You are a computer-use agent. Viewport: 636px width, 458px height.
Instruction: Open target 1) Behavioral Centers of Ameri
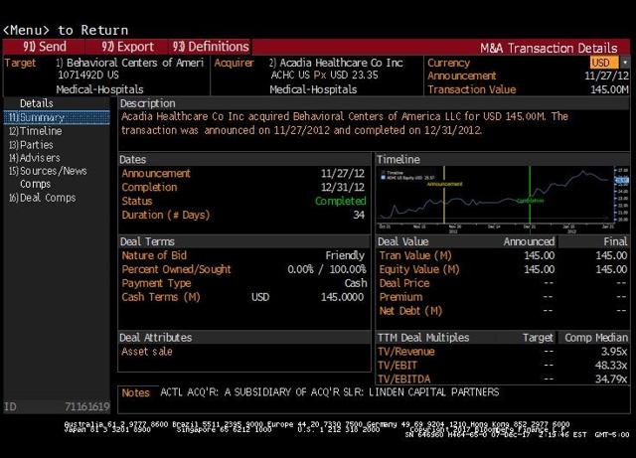130,63
